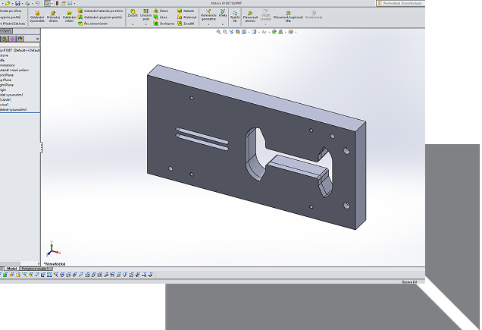The height and width of the screenshot is (330, 482).
Task: Click Přesunout/kopírovat těla tool
Action: tap(288, 17)
